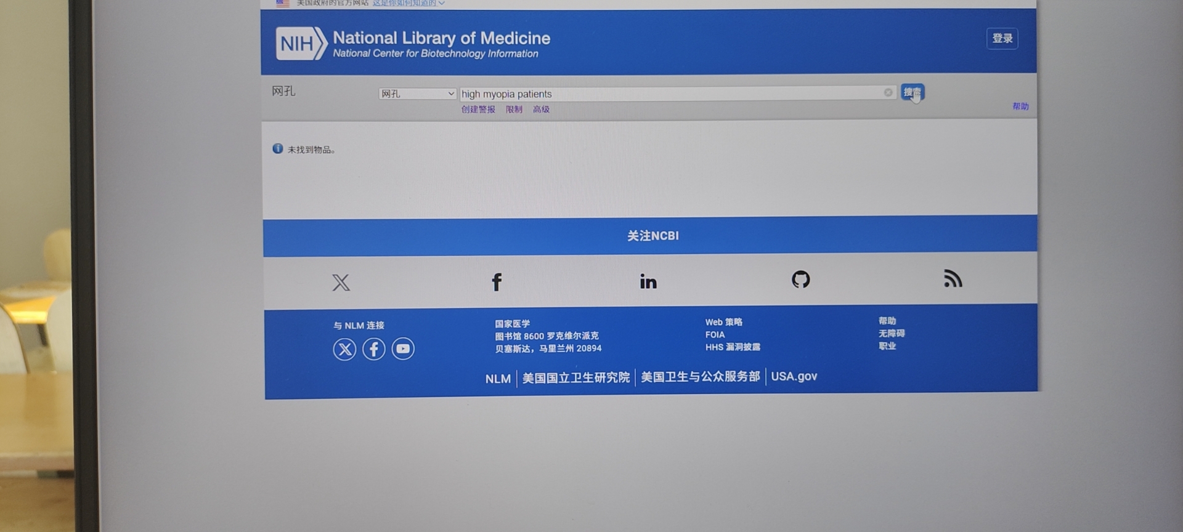Viewport: 1183px width, 532px height.
Task: Click the 网孔 page heading
Action: point(283,91)
